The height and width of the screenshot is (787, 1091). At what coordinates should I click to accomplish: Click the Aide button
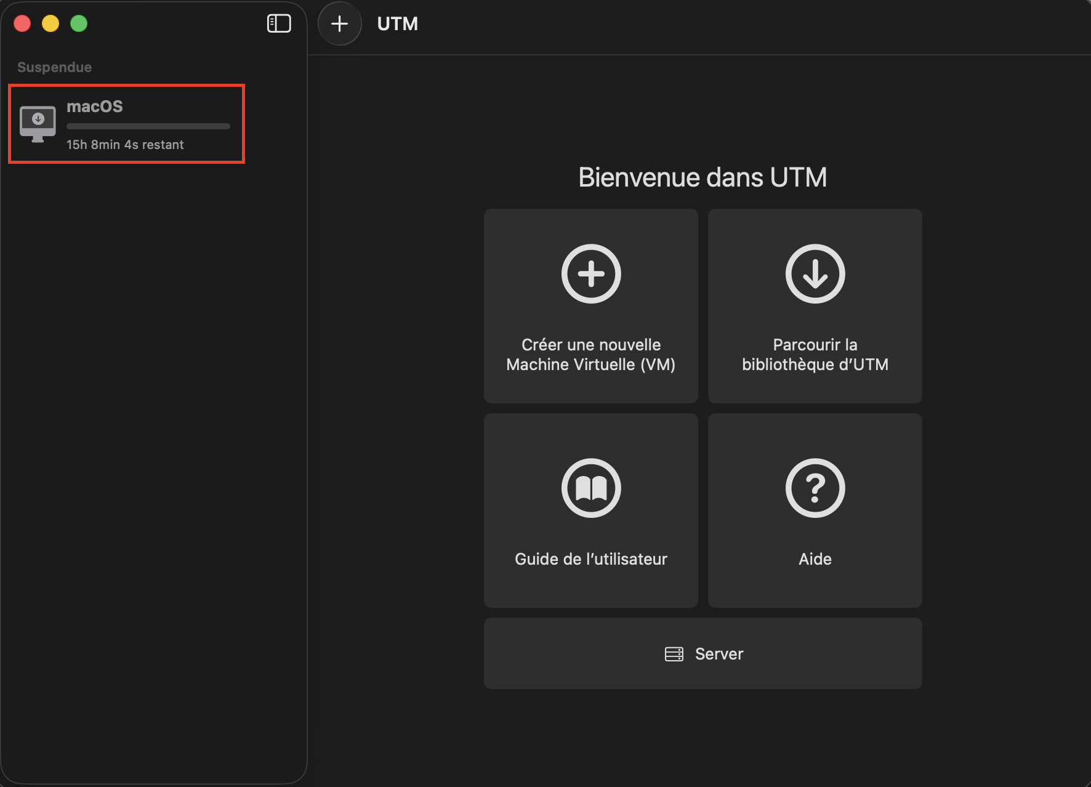pos(815,511)
